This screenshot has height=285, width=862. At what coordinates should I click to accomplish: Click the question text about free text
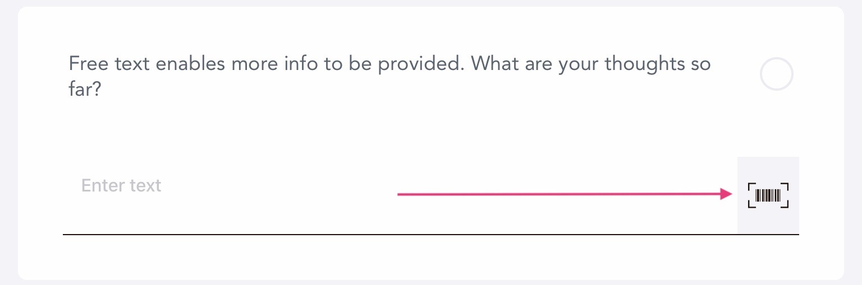[389, 76]
